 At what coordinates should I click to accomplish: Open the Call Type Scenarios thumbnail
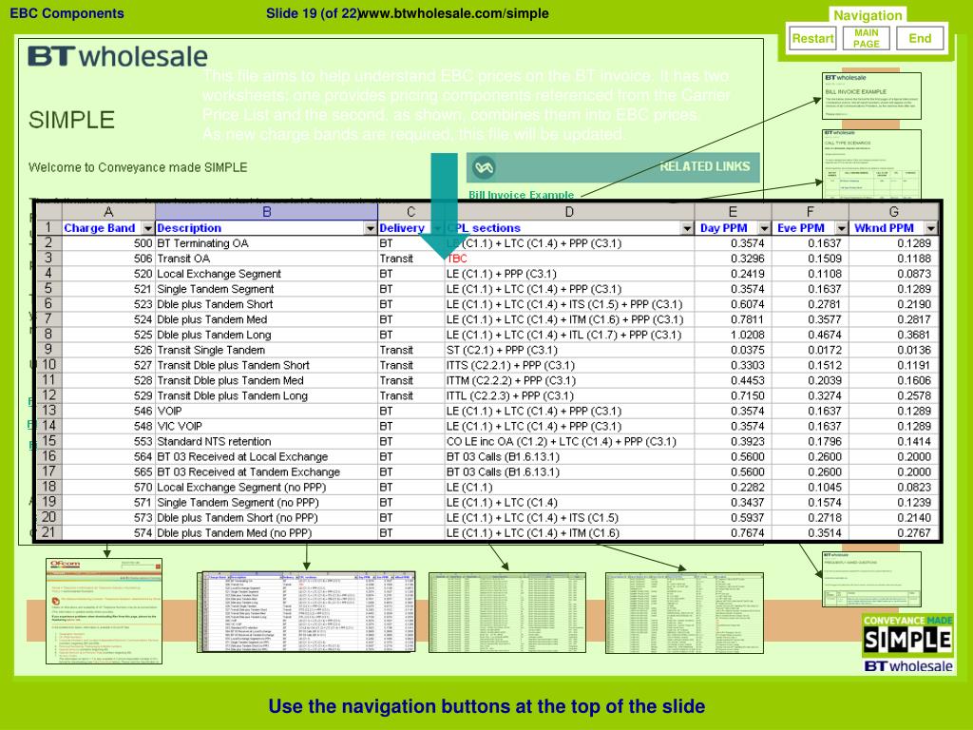[871, 163]
